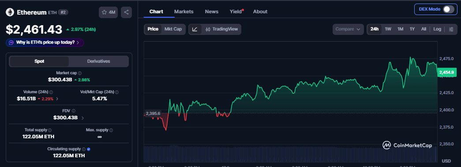This screenshot has width=461, height=167.
Task: Select 1Y time range
Action: click(x=412, y=29)
